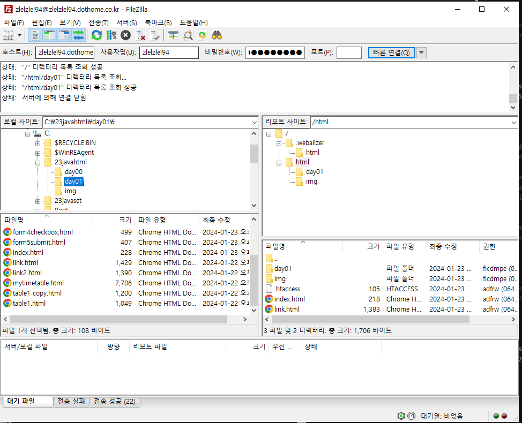Open the 서버(S) menu
The image size is (522, 423).
pos(126,22)
